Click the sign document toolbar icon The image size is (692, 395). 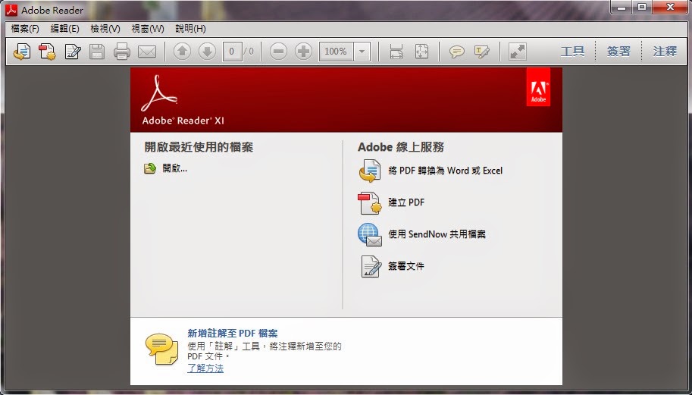click(x=72, y=52)
